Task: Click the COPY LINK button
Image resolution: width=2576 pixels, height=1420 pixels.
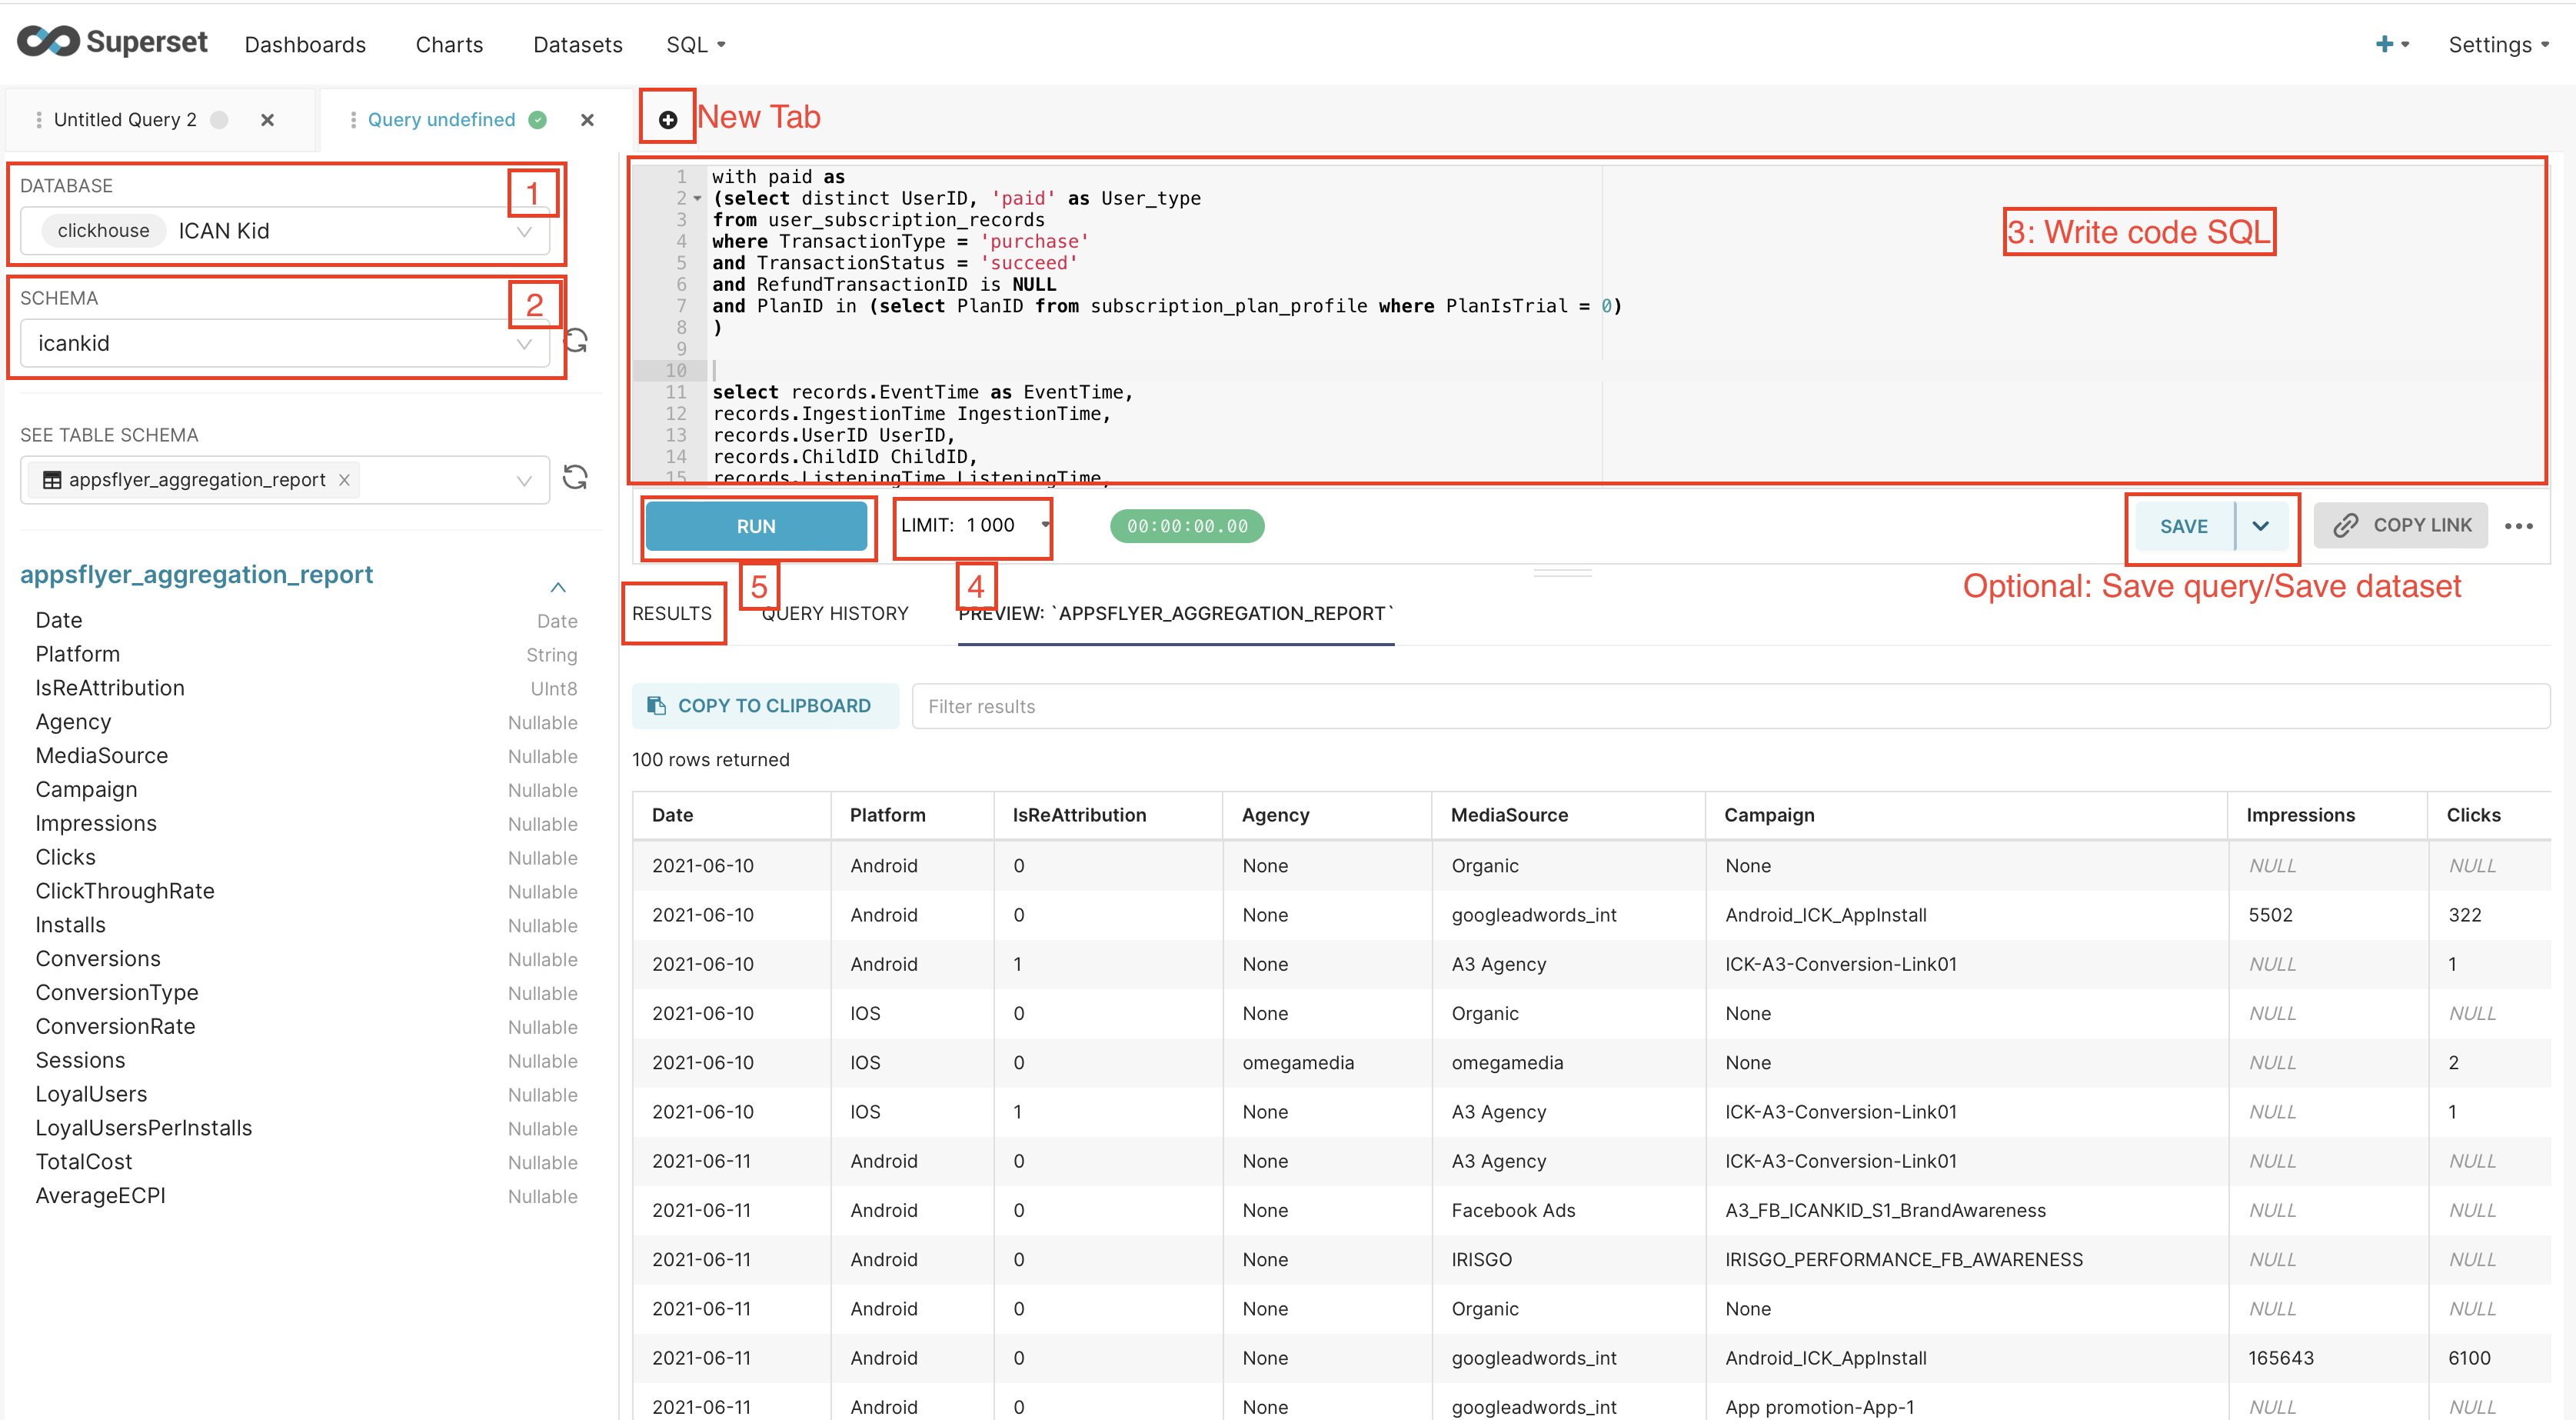Action: pyautogui.click(x=2400, y=525)
